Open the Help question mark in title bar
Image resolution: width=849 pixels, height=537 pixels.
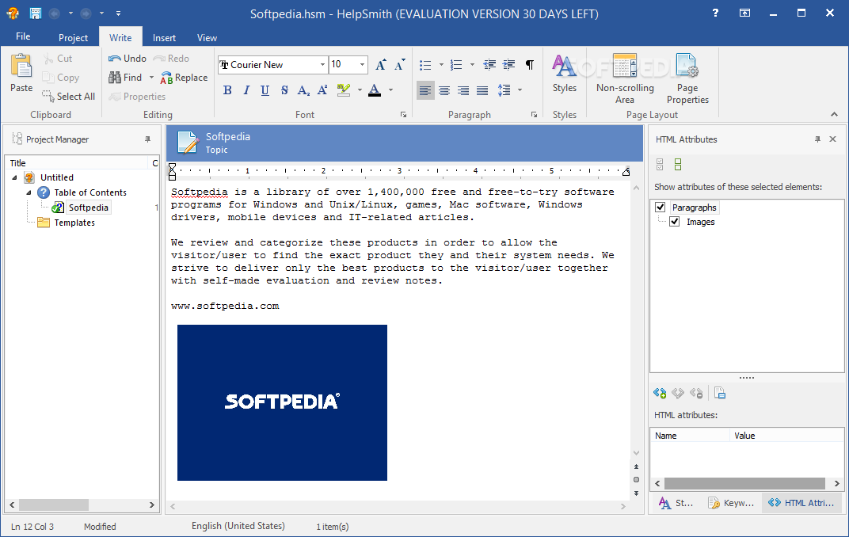pyautogui.click(x=715, y=13)
